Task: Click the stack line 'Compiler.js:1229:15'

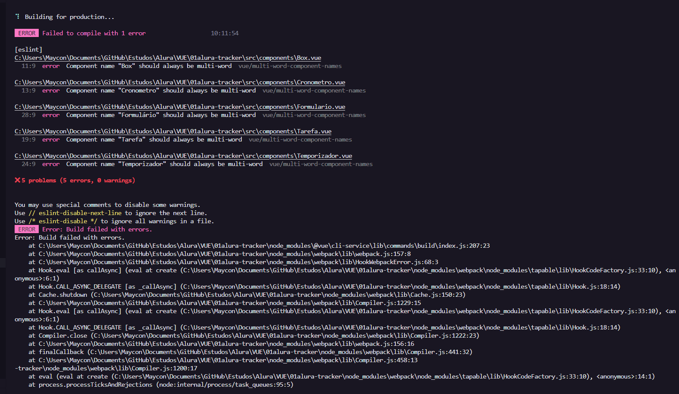Action: tap(225, 303)
